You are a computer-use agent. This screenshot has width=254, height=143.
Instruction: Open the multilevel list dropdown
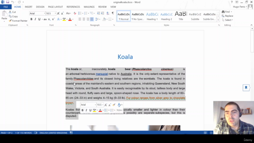94,14
